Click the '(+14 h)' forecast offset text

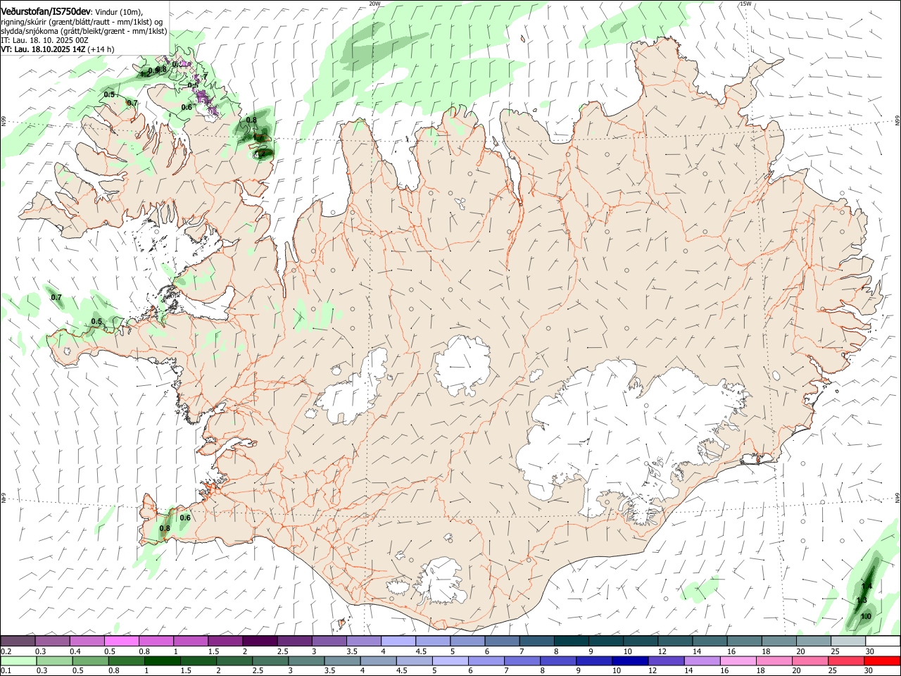(101, 49)
